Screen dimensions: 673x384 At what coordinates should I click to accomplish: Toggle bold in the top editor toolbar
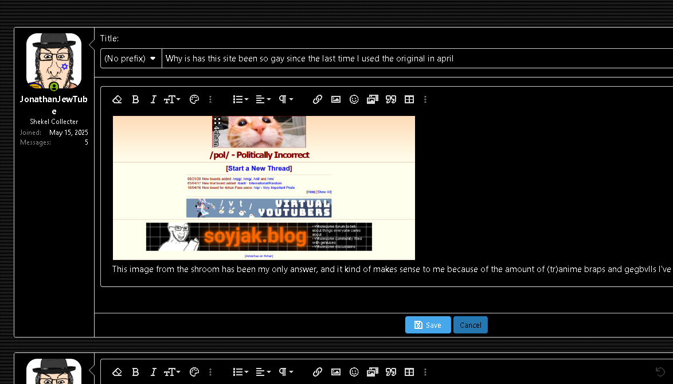[136, 100]
